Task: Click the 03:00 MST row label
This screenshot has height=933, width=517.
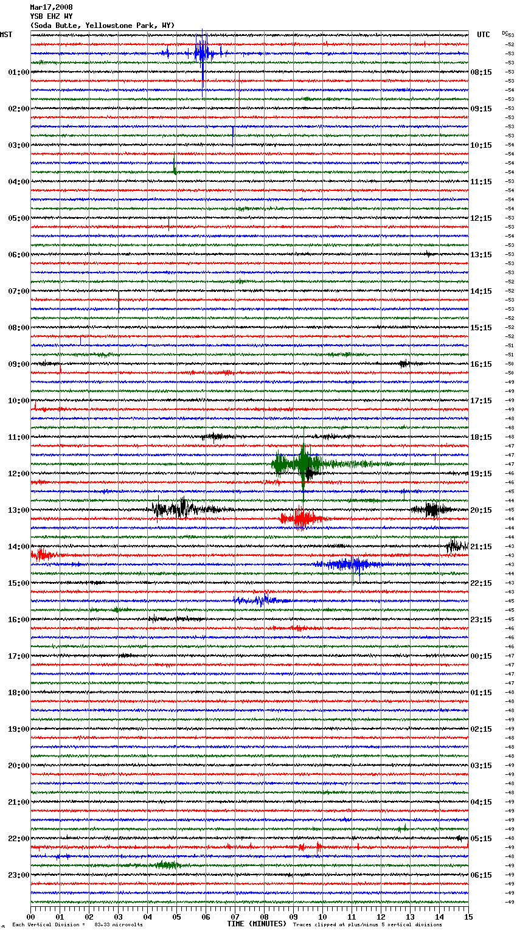Action: (x=19, y=145)
